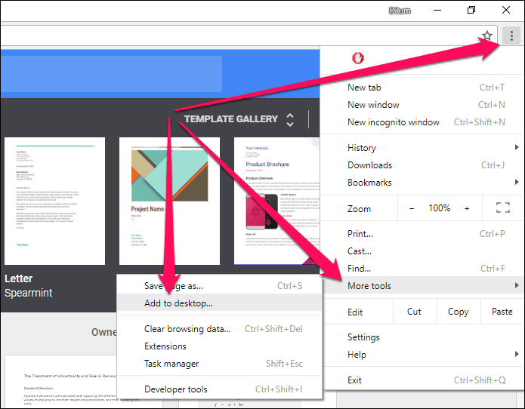525x409 pixels.
Task: Collapse the Template Gallery with up-down chevron
Action: click(289, 119)
